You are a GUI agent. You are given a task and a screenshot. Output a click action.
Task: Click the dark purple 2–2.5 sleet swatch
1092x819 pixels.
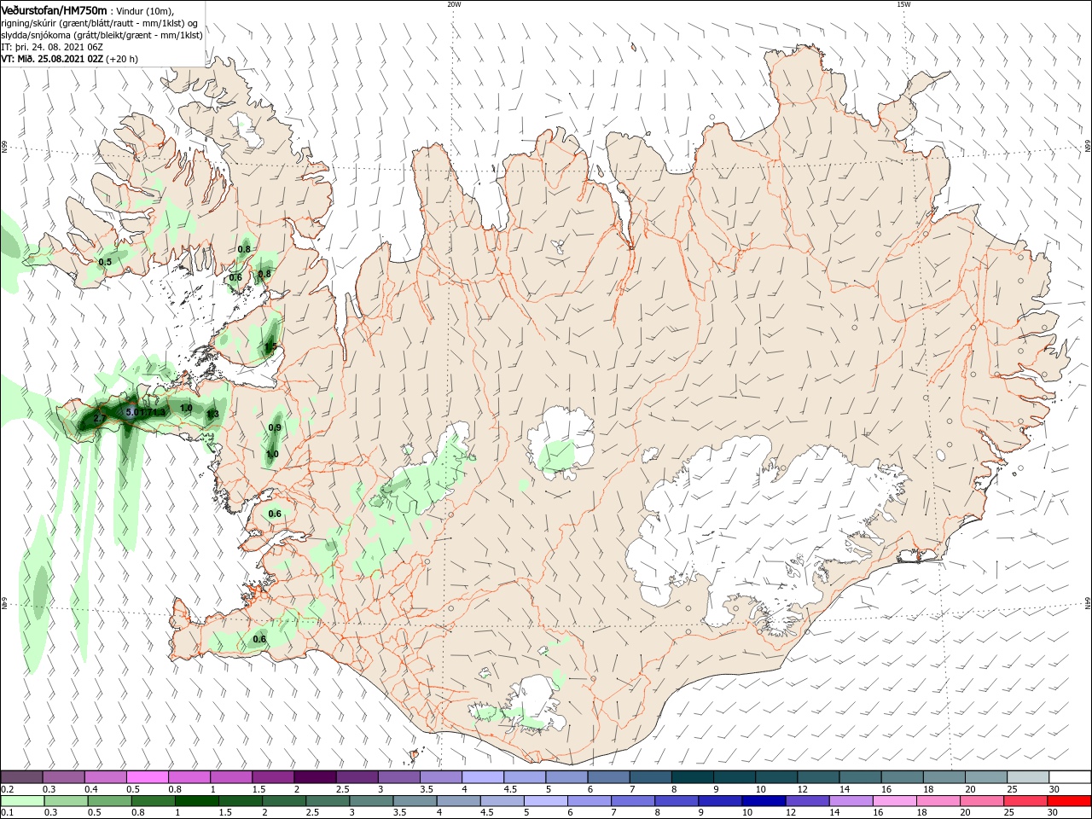pos(315,777)
